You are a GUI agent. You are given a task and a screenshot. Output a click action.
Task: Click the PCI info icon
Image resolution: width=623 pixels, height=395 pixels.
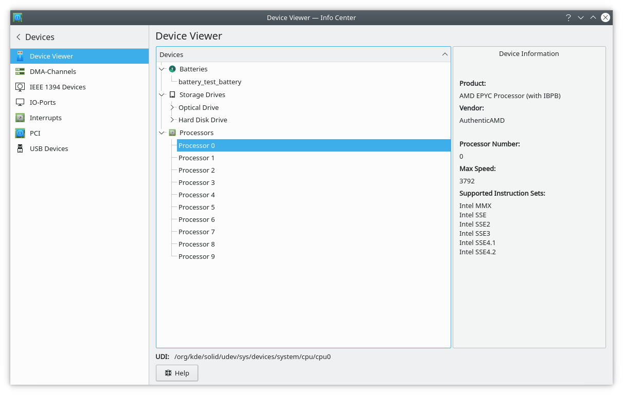pos(20,133)
